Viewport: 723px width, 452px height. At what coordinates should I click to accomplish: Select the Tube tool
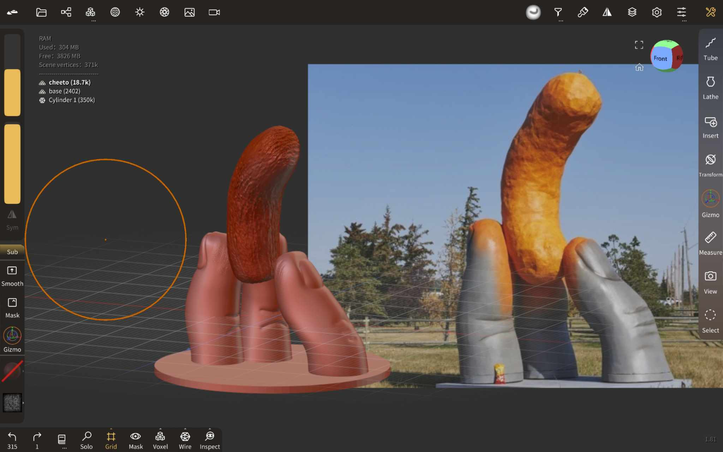710,49
